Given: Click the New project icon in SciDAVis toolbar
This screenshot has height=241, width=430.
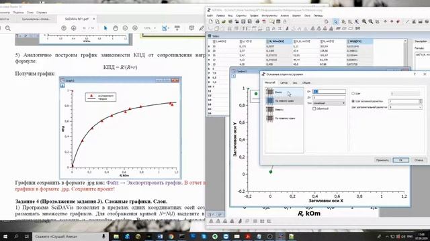Looking at the screenshot, I should tap(210, 21).
